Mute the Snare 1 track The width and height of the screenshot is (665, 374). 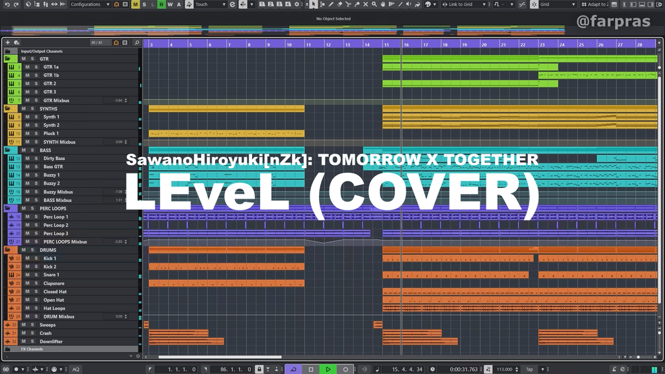[27, 275]
